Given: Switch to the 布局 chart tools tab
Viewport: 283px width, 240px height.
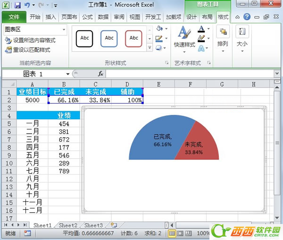Looking at the screenshot, I should [207, 17].
